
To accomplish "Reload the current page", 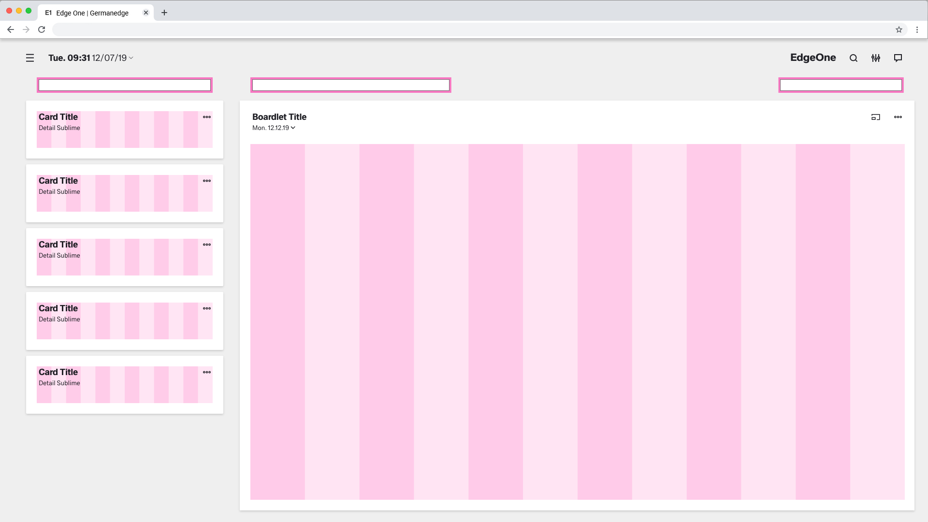I will pyautogui.click(x=42, y=29).
